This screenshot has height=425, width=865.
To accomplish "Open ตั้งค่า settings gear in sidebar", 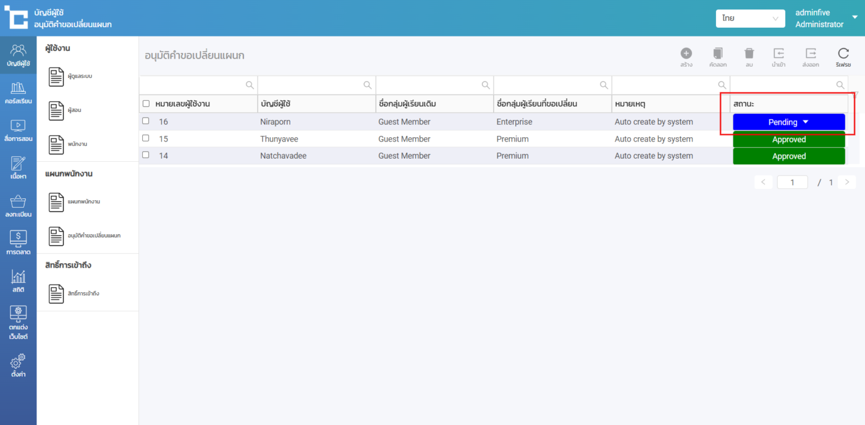I will click(x=19, y=366).
